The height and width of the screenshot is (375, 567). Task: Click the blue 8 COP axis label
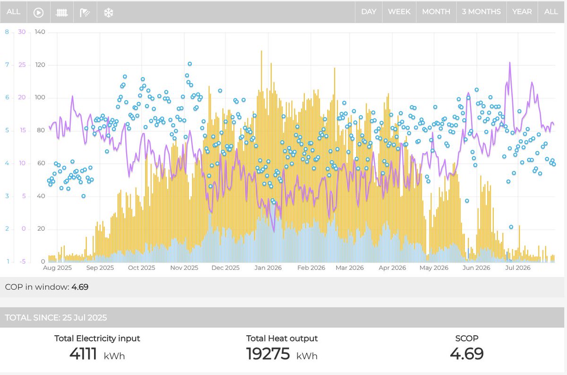(7, 32)
